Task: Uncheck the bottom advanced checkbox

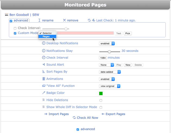Action: [78, 129]
